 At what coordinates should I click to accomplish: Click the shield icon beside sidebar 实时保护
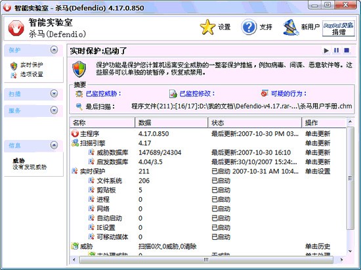coord(14,66)
